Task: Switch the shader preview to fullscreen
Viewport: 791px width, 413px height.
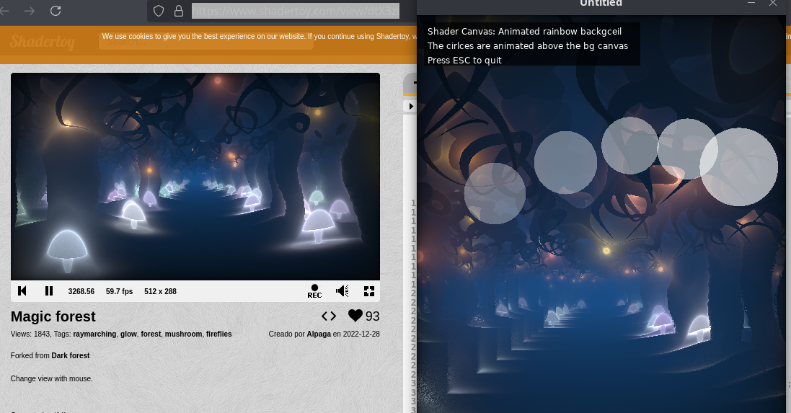Action: (x=369, y=290)
